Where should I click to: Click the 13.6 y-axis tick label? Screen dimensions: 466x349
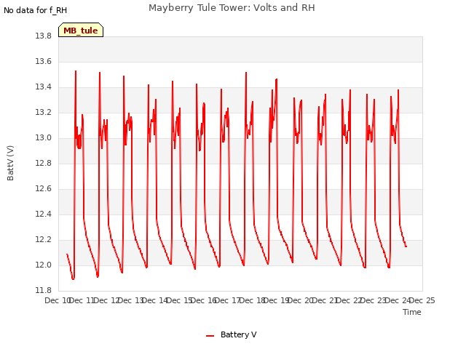click(x=44, y=61)
